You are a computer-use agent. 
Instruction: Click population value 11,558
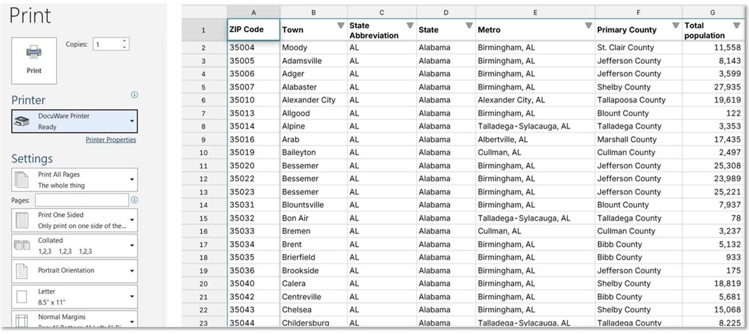point(712,48)
